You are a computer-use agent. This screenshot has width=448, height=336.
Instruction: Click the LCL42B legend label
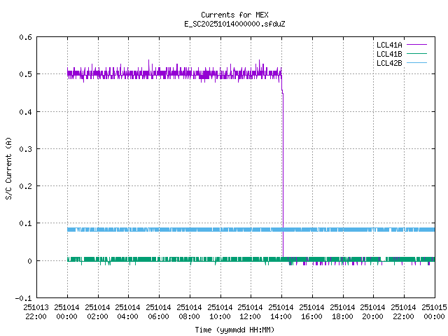[x=388, y=63]
